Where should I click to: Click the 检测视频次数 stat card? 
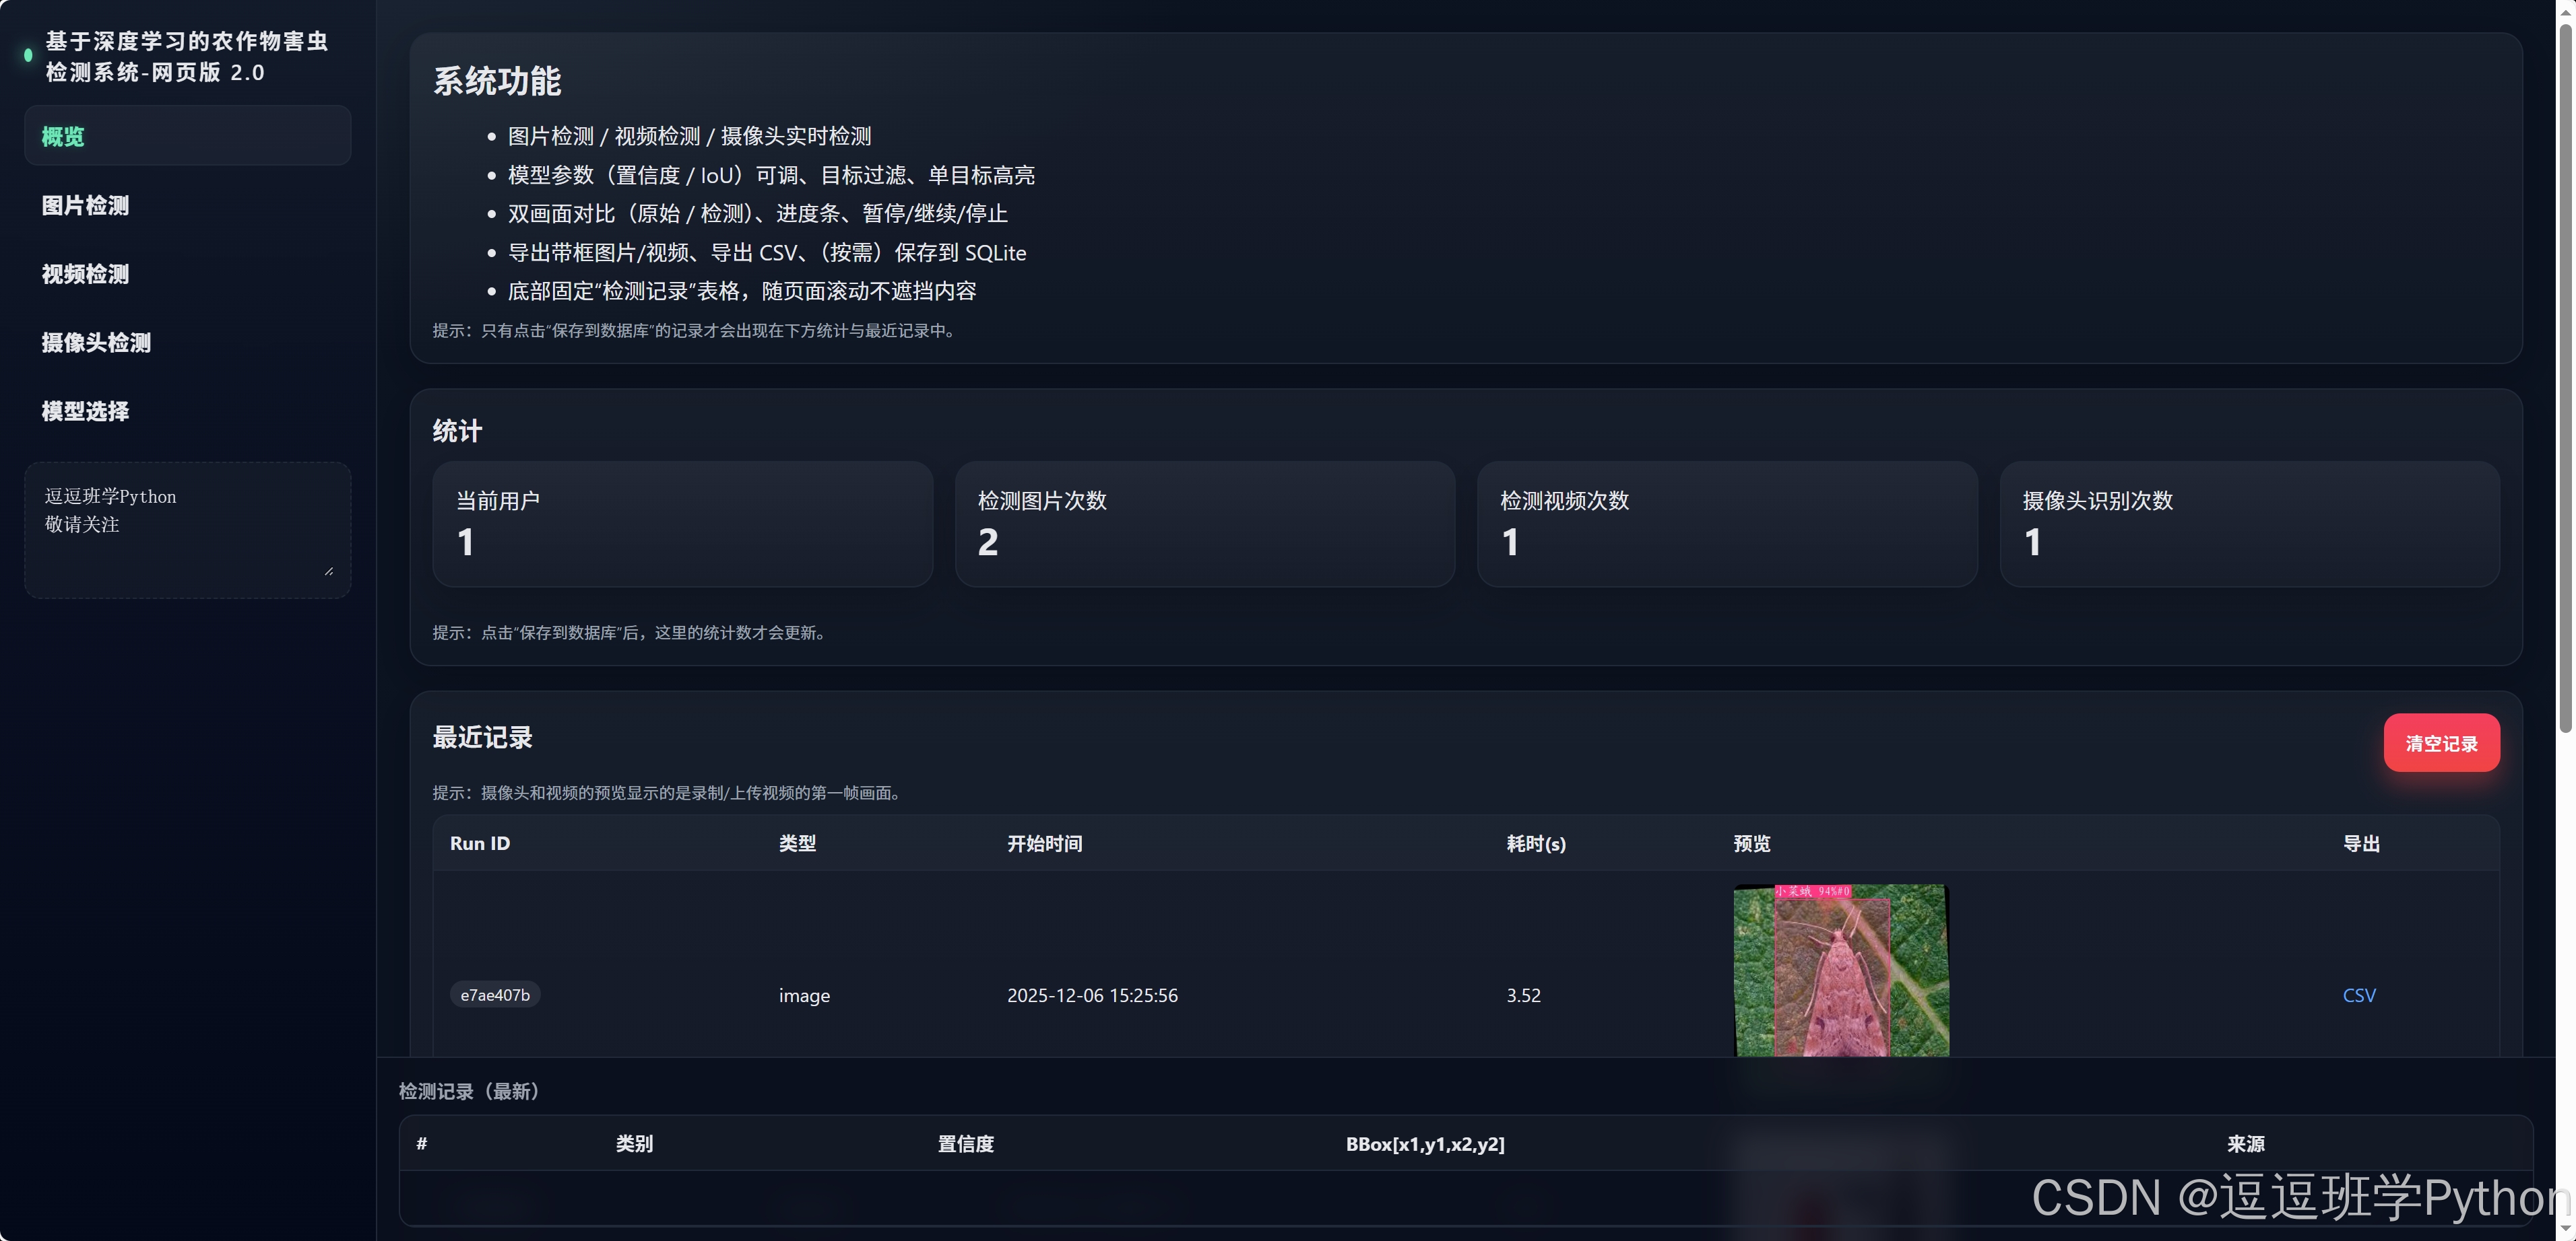click(x=1727, y=524)
